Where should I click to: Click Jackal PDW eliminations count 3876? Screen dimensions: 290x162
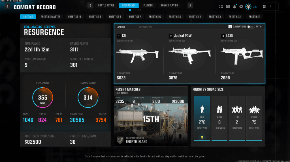(173, 78)
